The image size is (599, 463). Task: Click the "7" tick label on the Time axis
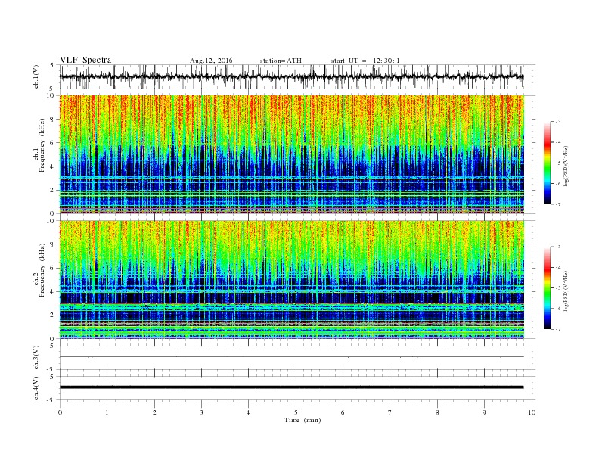pyautogui.click(x=390, y=412)
